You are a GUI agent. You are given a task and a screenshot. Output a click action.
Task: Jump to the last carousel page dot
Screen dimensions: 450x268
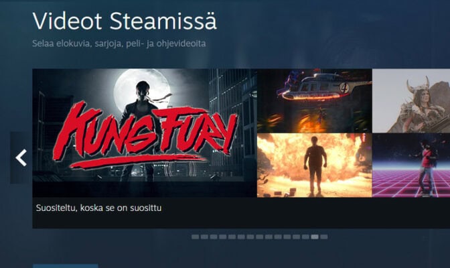click(323, 237)
